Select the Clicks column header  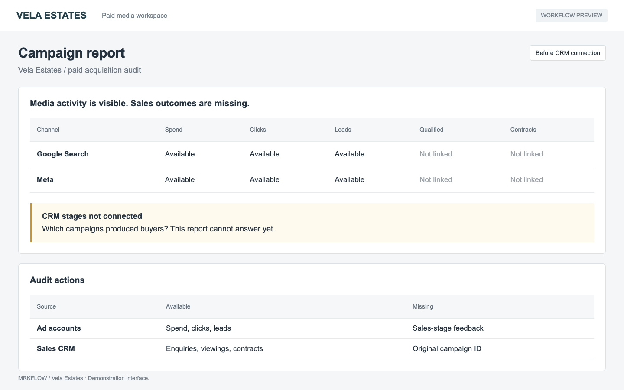click(258, 130)
